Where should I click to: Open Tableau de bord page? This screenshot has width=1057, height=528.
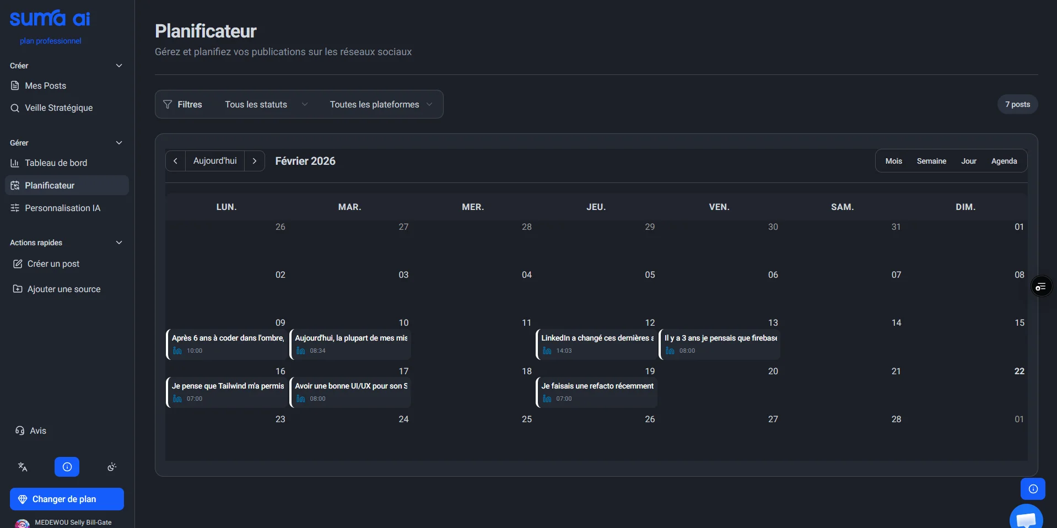coord(56,163)
